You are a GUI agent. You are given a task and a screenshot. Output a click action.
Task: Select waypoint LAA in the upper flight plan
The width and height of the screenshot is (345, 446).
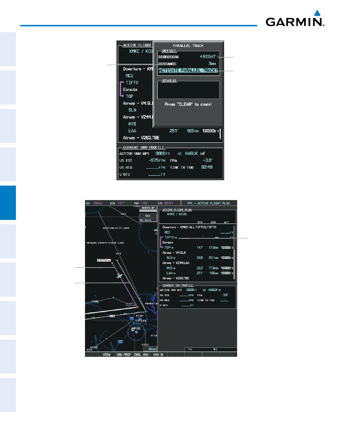point(132,131)
